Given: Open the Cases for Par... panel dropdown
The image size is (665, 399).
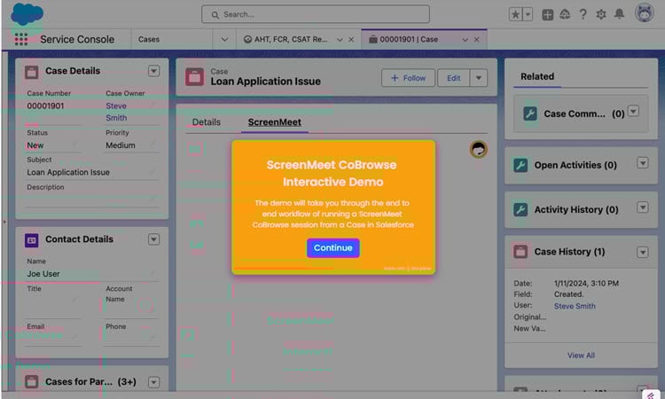Looking at the screenshot, I should (154, 382).
